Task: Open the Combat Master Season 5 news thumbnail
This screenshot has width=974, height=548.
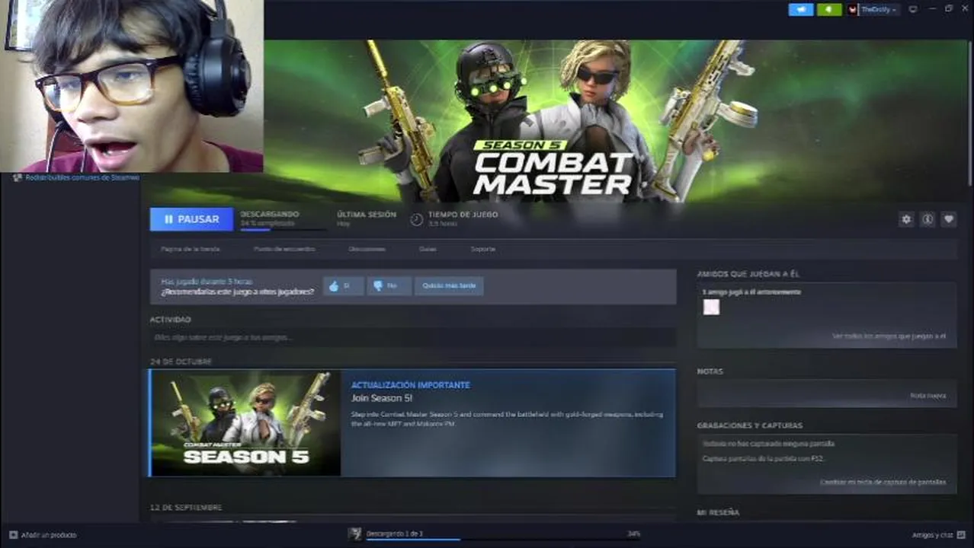Action: click(245, 423)
